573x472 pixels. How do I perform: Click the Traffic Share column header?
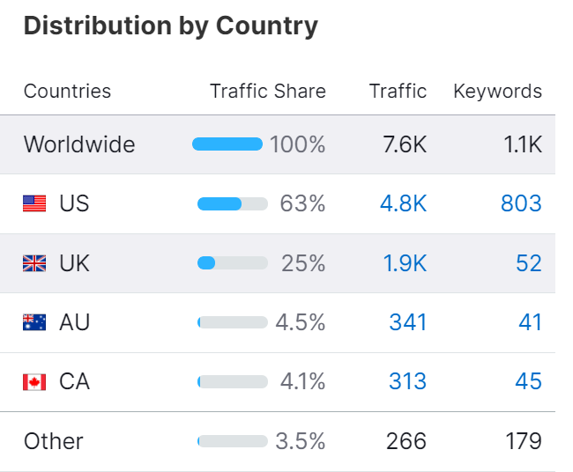267,92
